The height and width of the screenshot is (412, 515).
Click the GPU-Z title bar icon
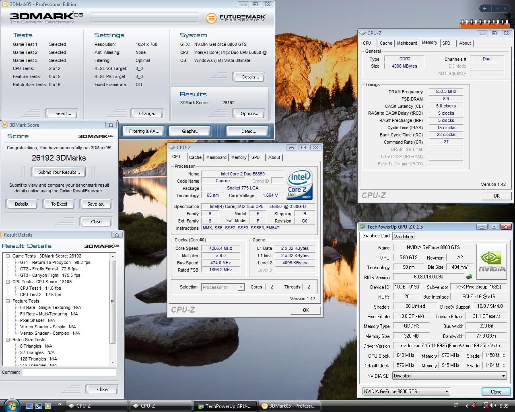363,227
